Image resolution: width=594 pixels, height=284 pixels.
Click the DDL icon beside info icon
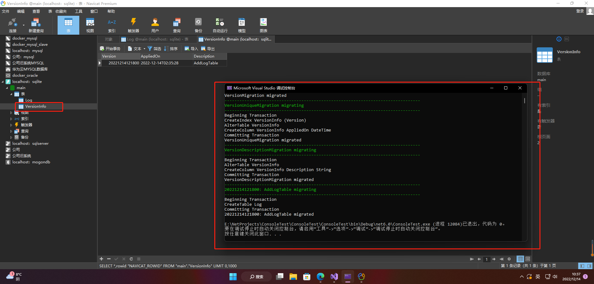tap(567, 39)
